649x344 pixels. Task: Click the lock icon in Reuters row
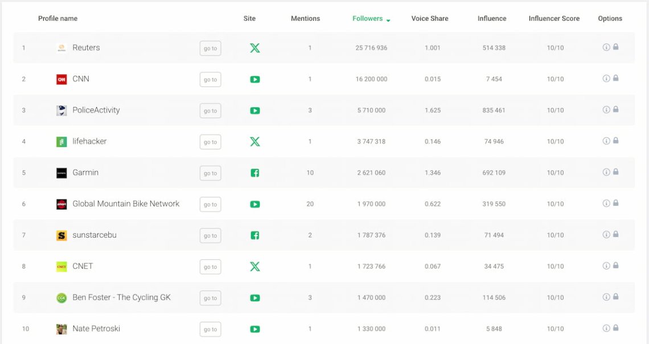tap(615, 47)
